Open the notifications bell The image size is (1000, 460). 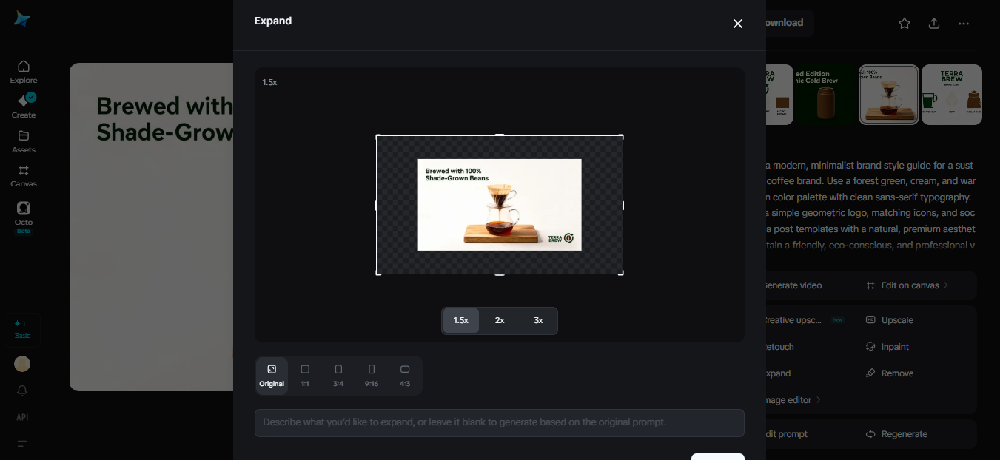pyautogui.click(x=22, y=390)
